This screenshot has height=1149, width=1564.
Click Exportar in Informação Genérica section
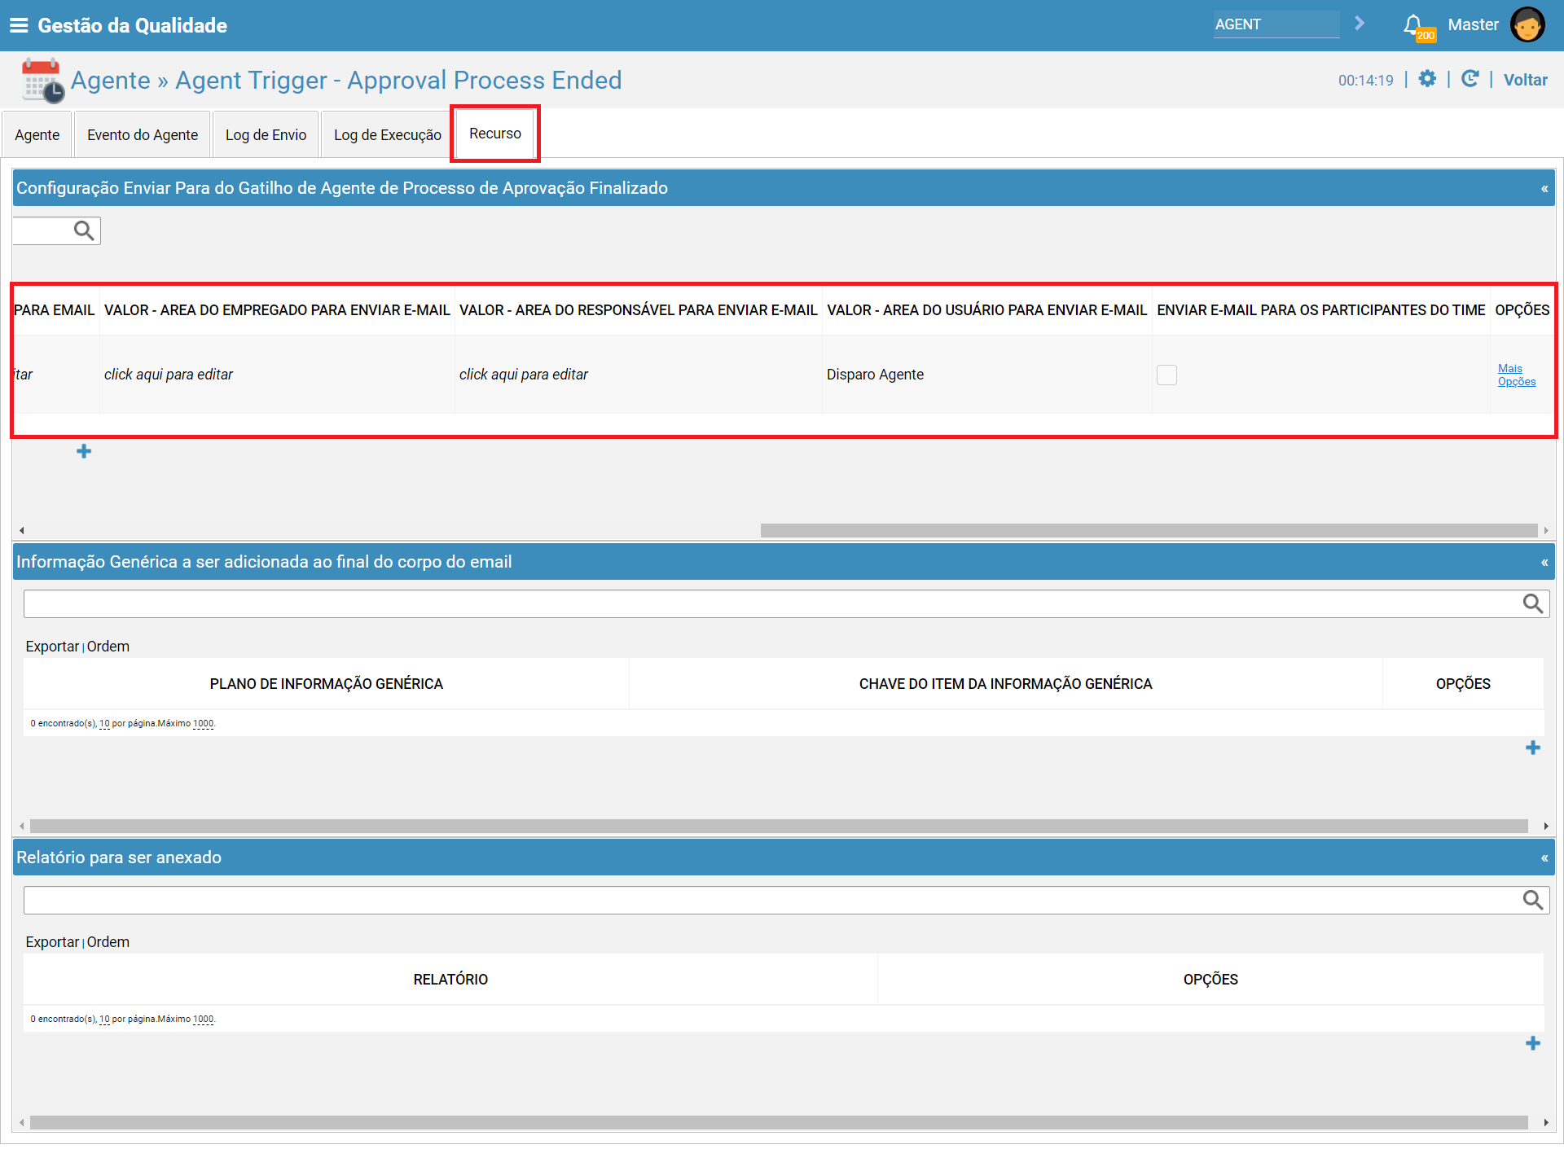(52, 647)
